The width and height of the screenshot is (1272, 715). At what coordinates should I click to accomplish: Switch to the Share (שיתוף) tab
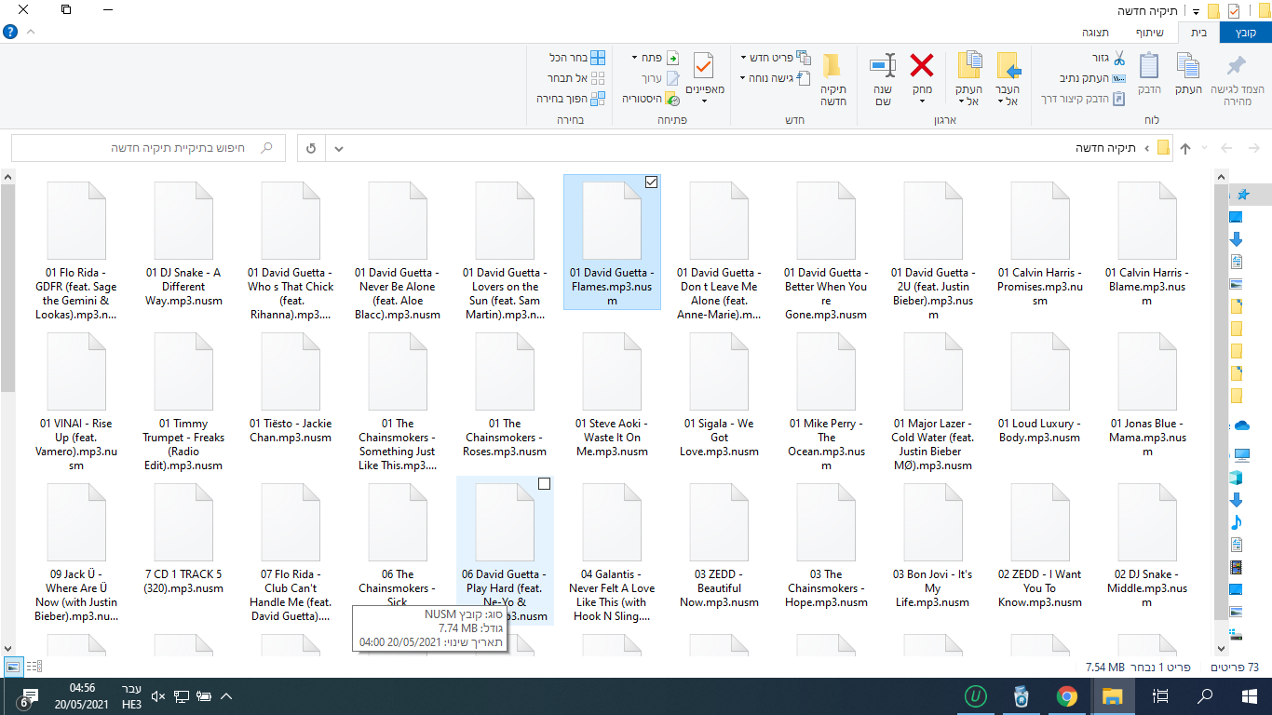click(1149, 32)
